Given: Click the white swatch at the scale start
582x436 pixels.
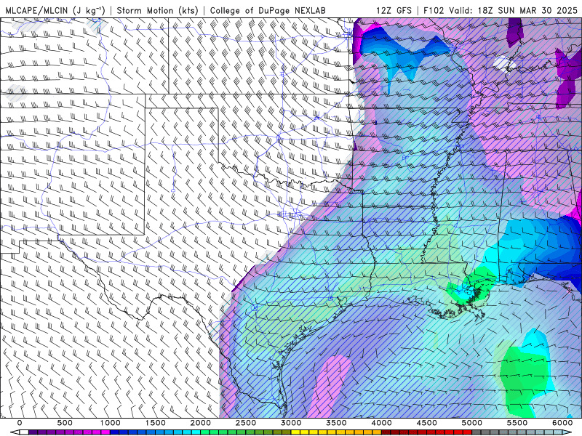Looking at the screenshot, I should (x=24, y=432).
